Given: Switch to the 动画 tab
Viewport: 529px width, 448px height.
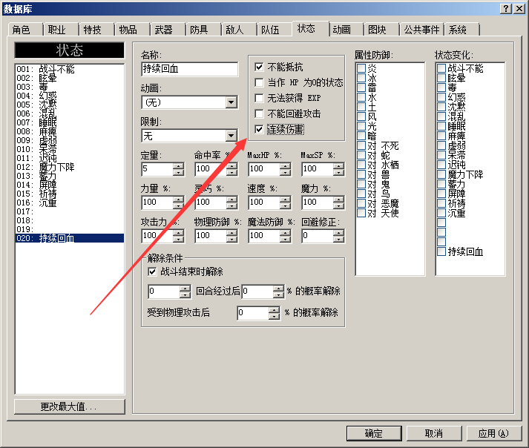Looking at the screenshot, I should (346, 30).
